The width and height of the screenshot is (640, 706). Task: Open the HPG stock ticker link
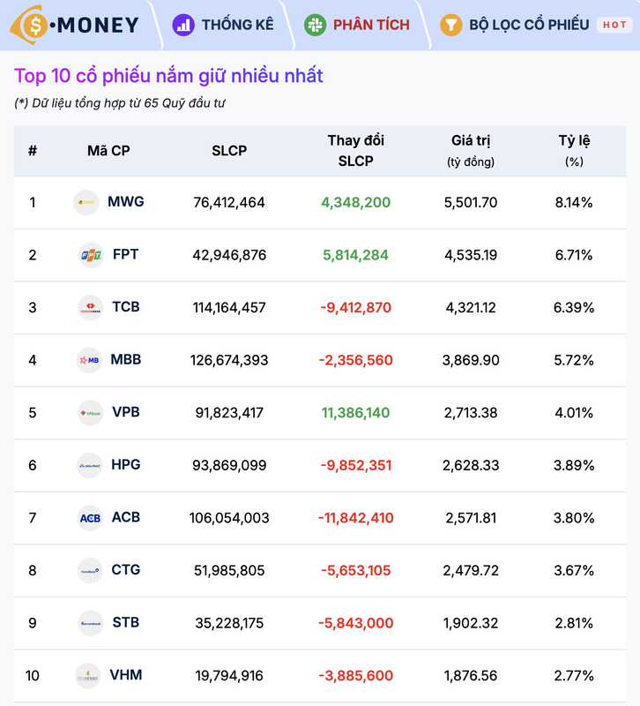tap(126, 465)
